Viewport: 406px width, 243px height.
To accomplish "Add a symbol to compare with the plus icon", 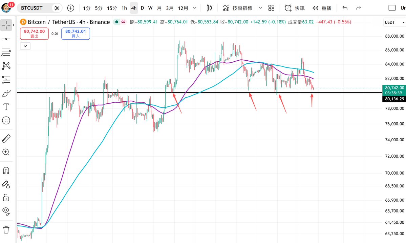I will point(70,8).
